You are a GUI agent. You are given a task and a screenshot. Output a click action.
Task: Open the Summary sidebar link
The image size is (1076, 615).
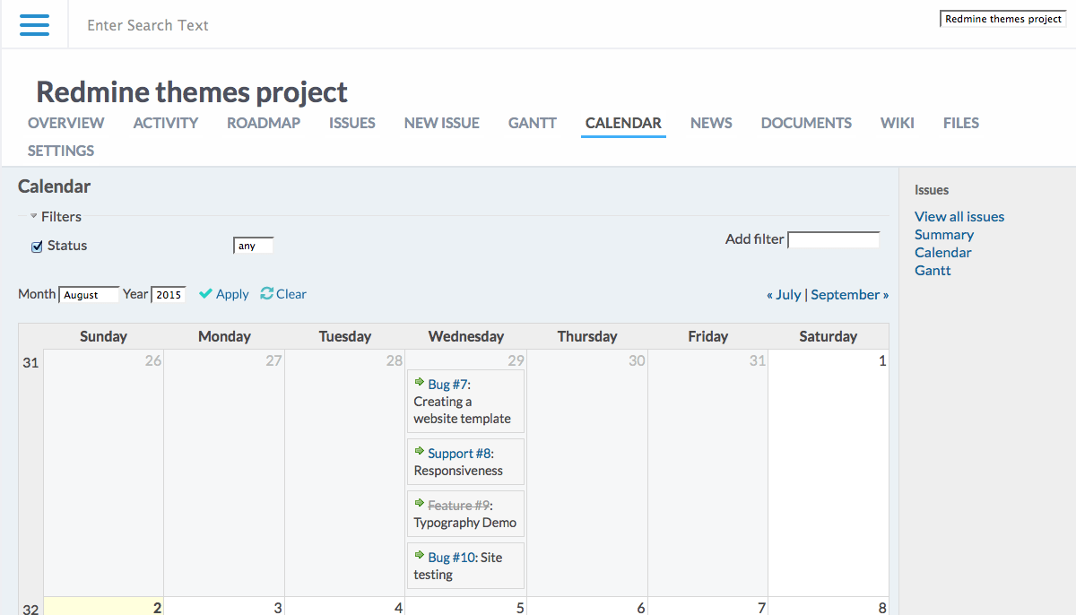pos(944,234)
